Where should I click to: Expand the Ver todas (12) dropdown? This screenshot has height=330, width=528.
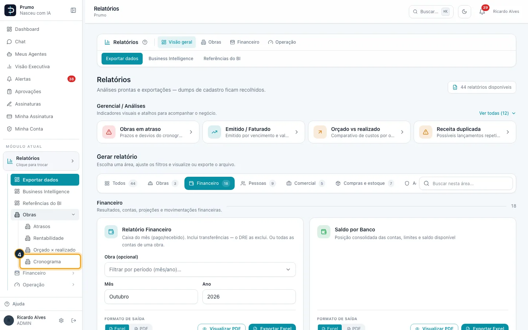pyautogui.click(x=497, y=113)
